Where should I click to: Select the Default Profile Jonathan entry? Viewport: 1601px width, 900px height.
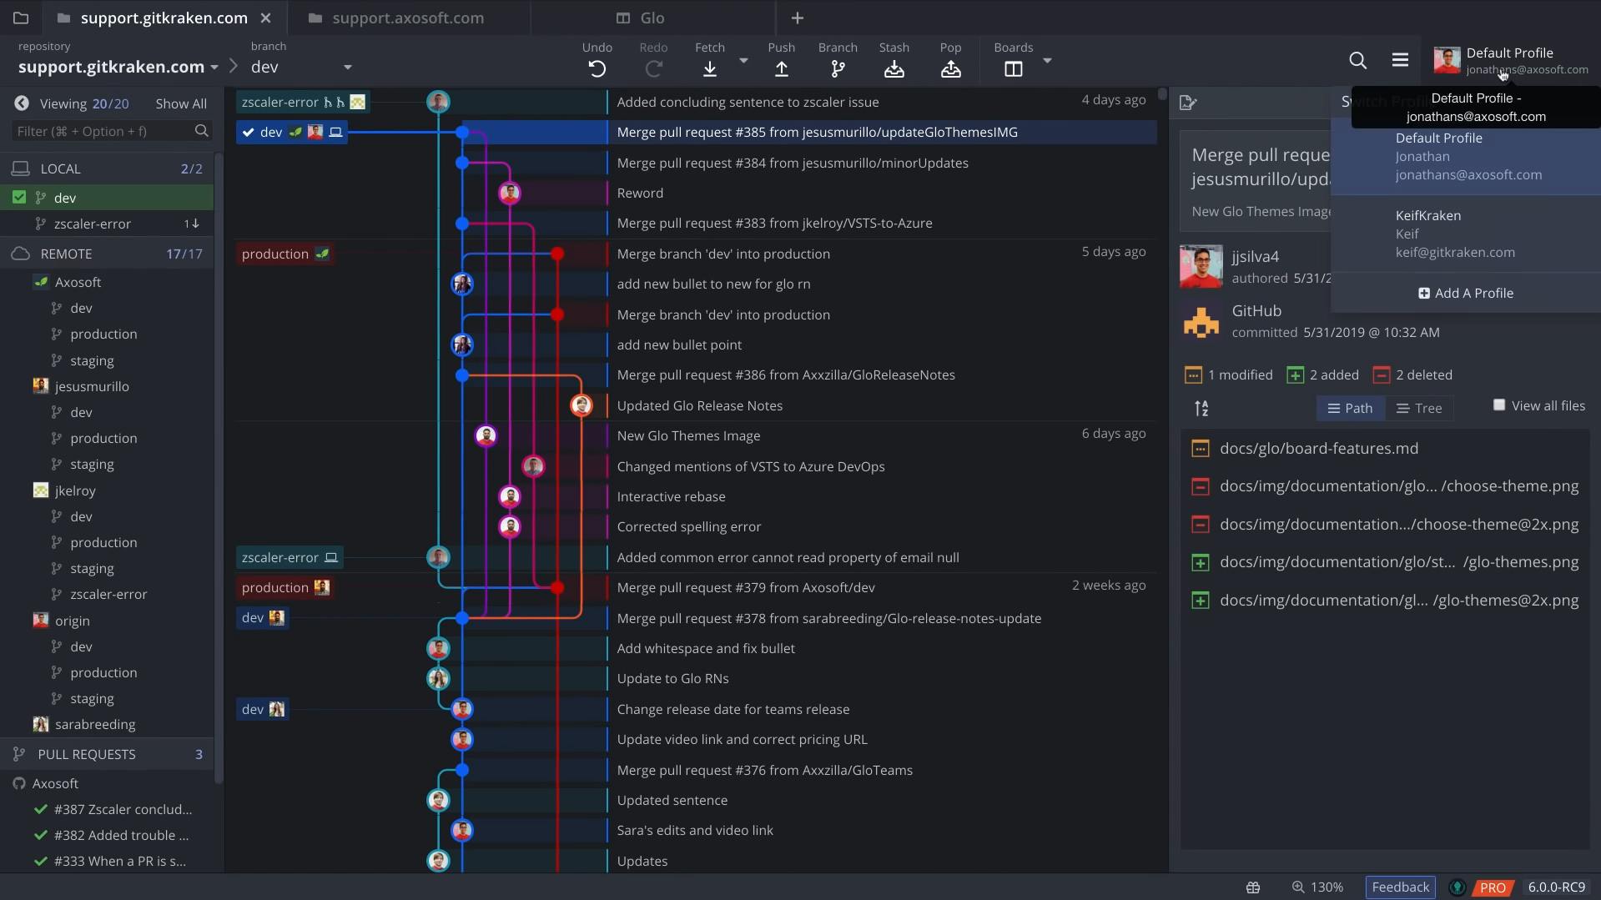[1466, 157]
